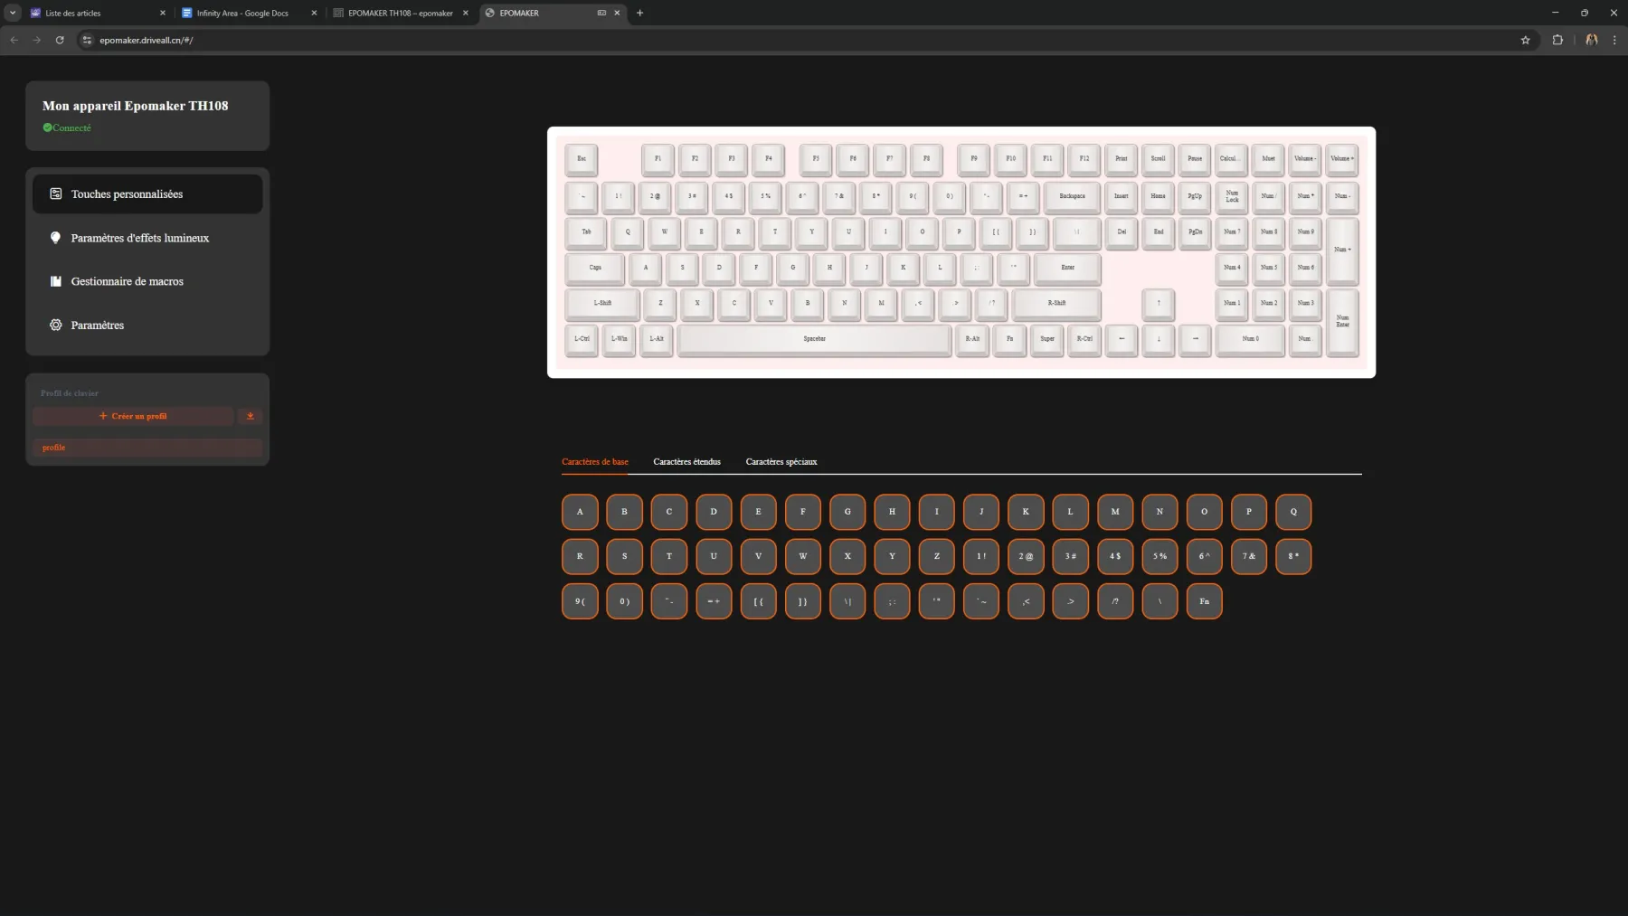
Task: Open browser extensions puzzle icon
Action: [x=1557, y=40]
